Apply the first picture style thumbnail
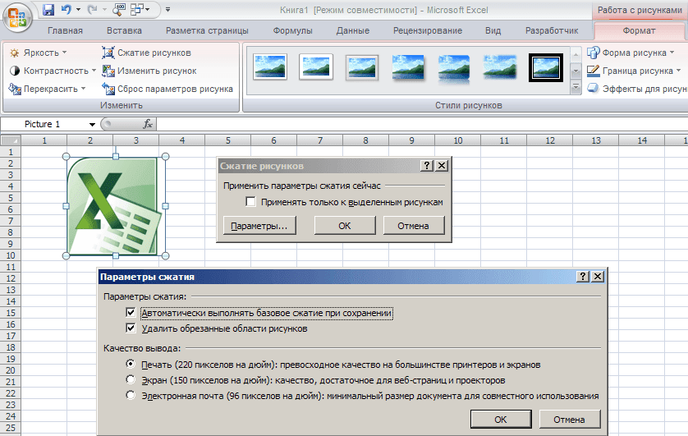 [270, 67]
